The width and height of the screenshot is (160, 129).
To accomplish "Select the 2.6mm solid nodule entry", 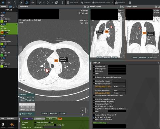I will coord(9,62).
